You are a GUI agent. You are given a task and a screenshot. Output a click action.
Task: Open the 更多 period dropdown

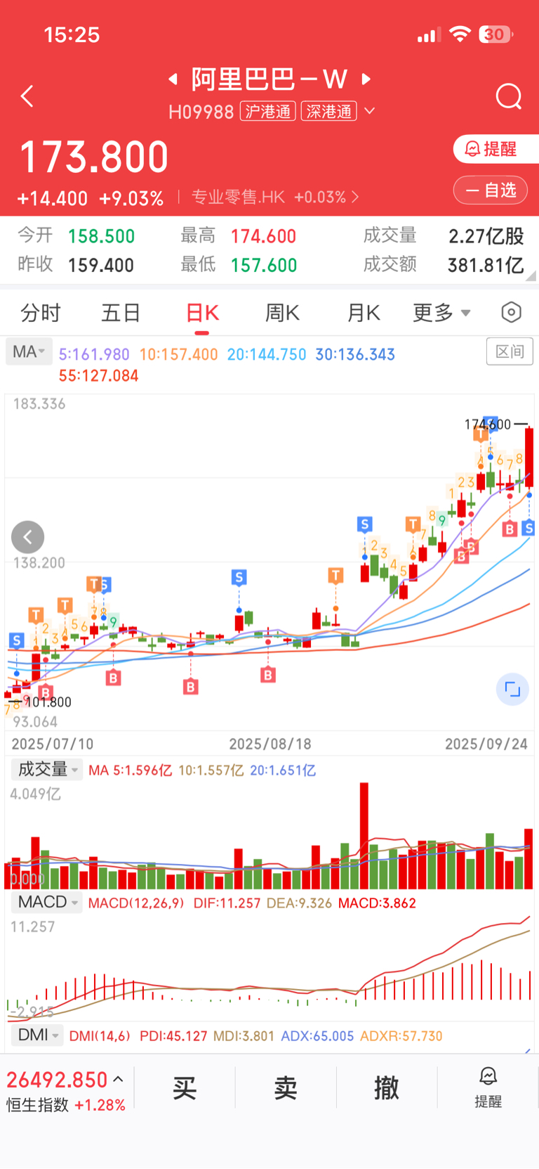coord(441,313)
